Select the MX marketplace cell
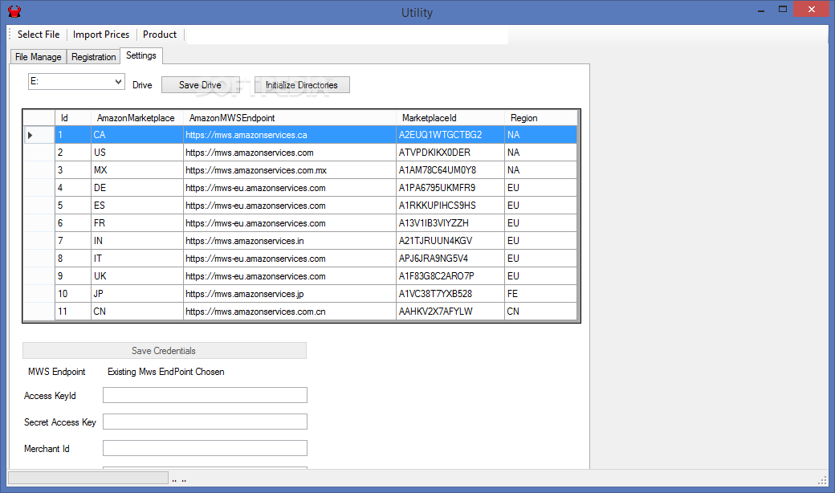Screen dimensions: 835x493 click(x=136, y=170)
